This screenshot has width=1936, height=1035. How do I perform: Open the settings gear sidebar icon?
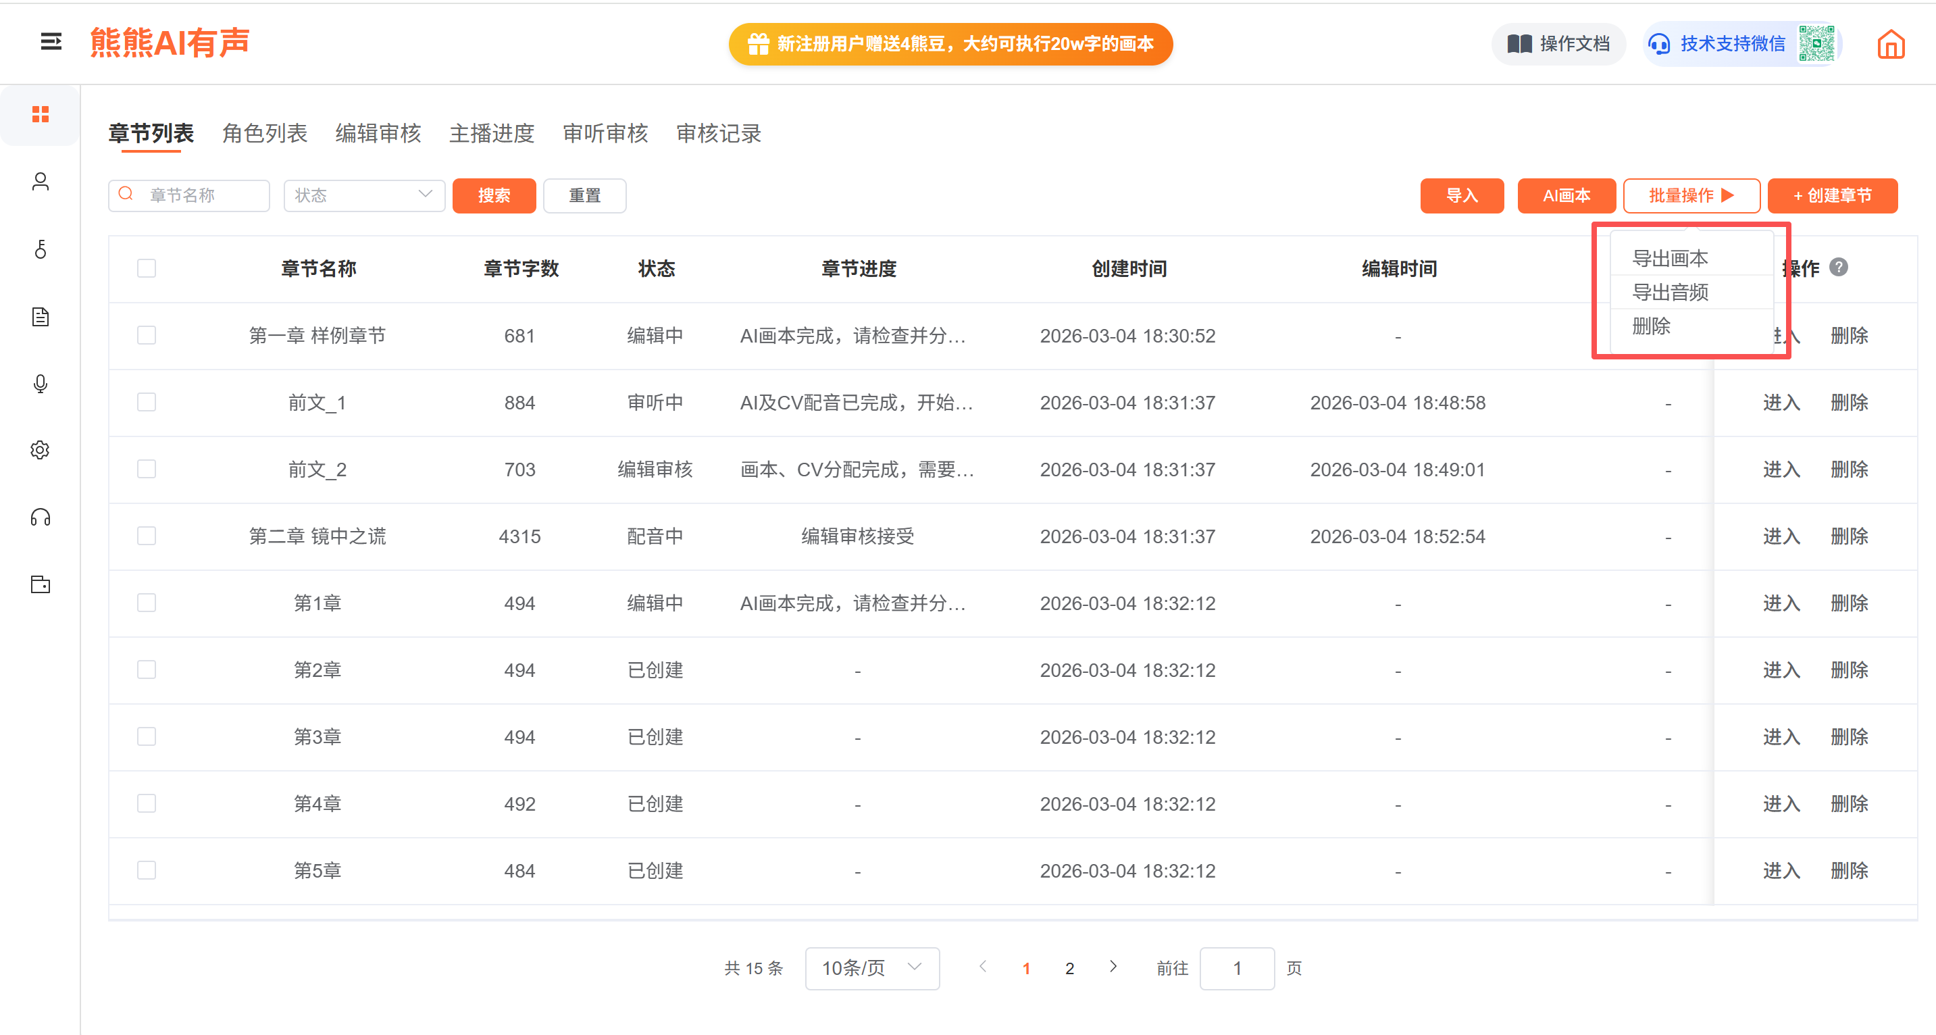tap(41, 450)
